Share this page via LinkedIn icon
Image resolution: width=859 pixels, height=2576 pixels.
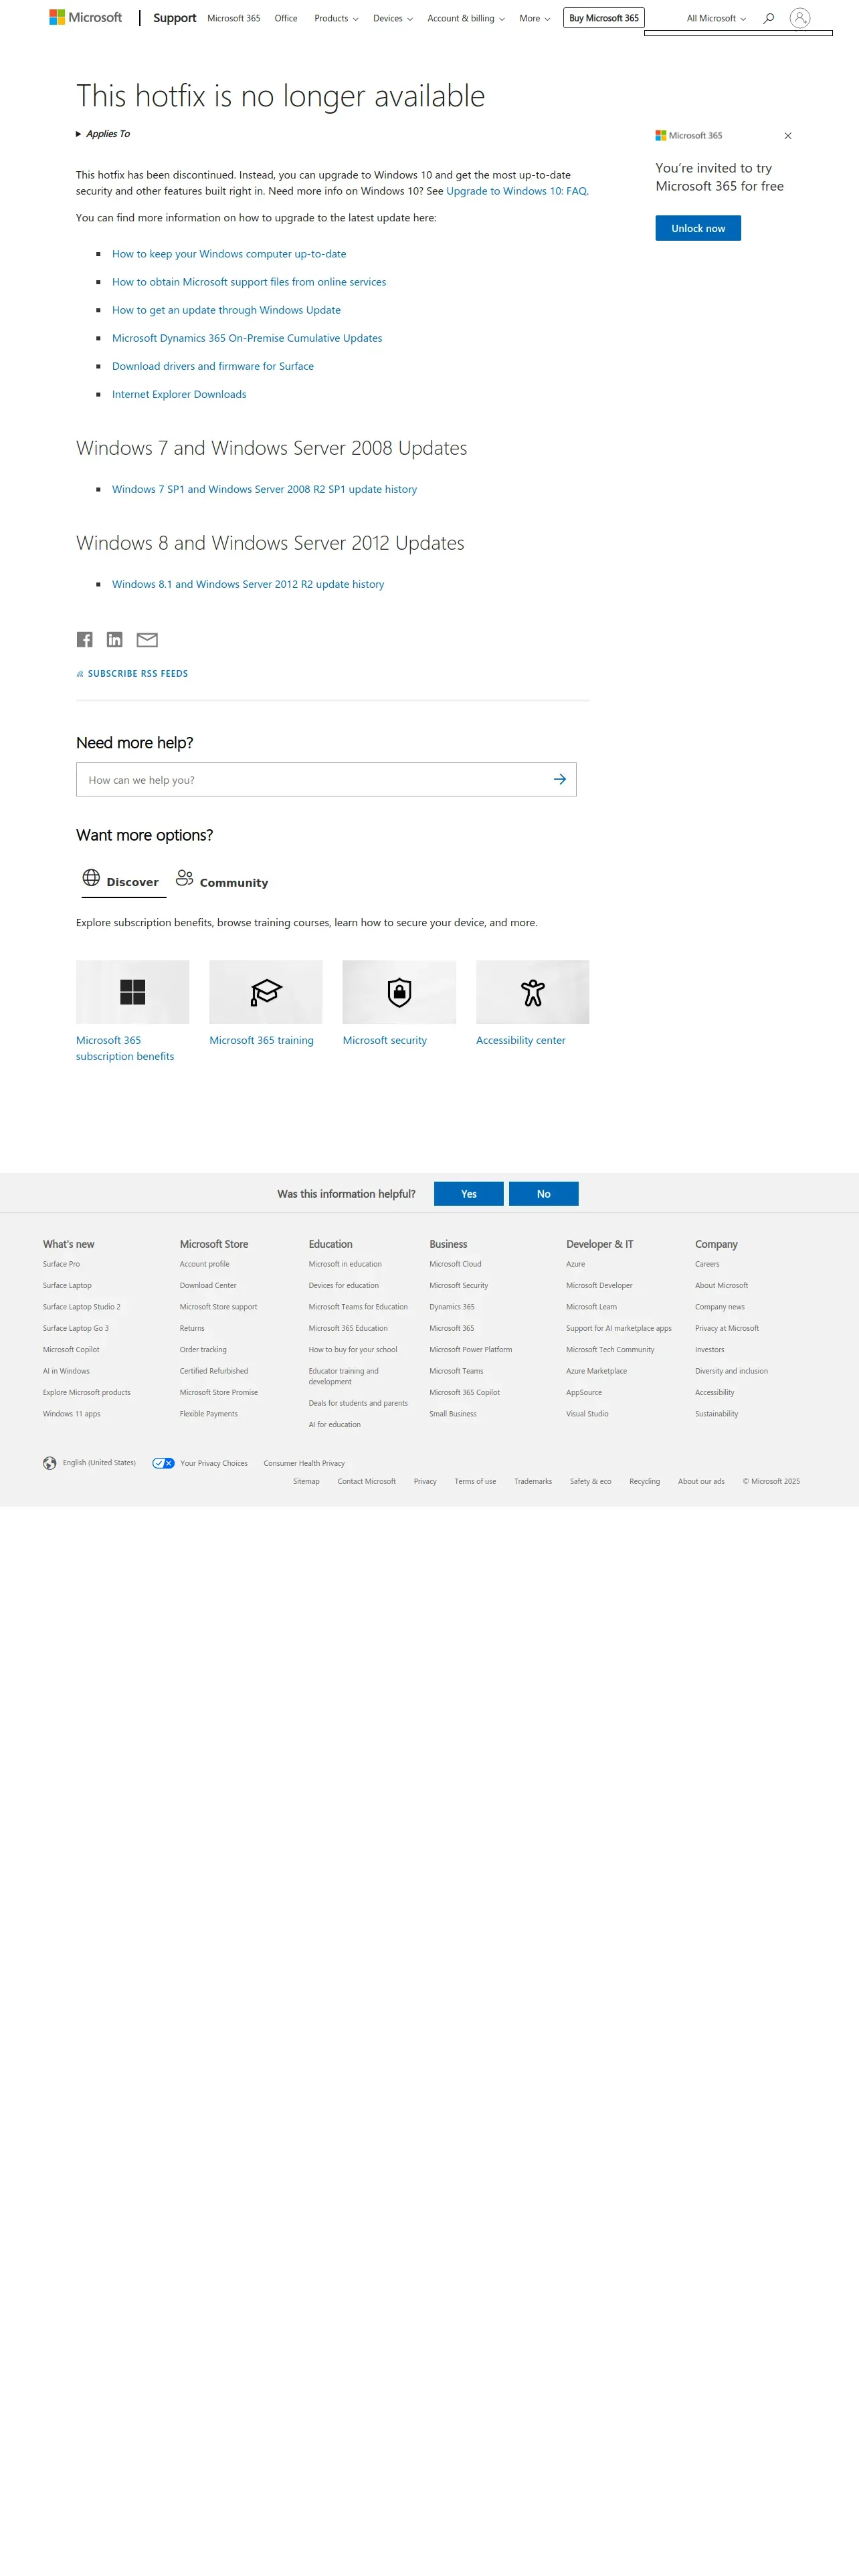coord(115,640)
